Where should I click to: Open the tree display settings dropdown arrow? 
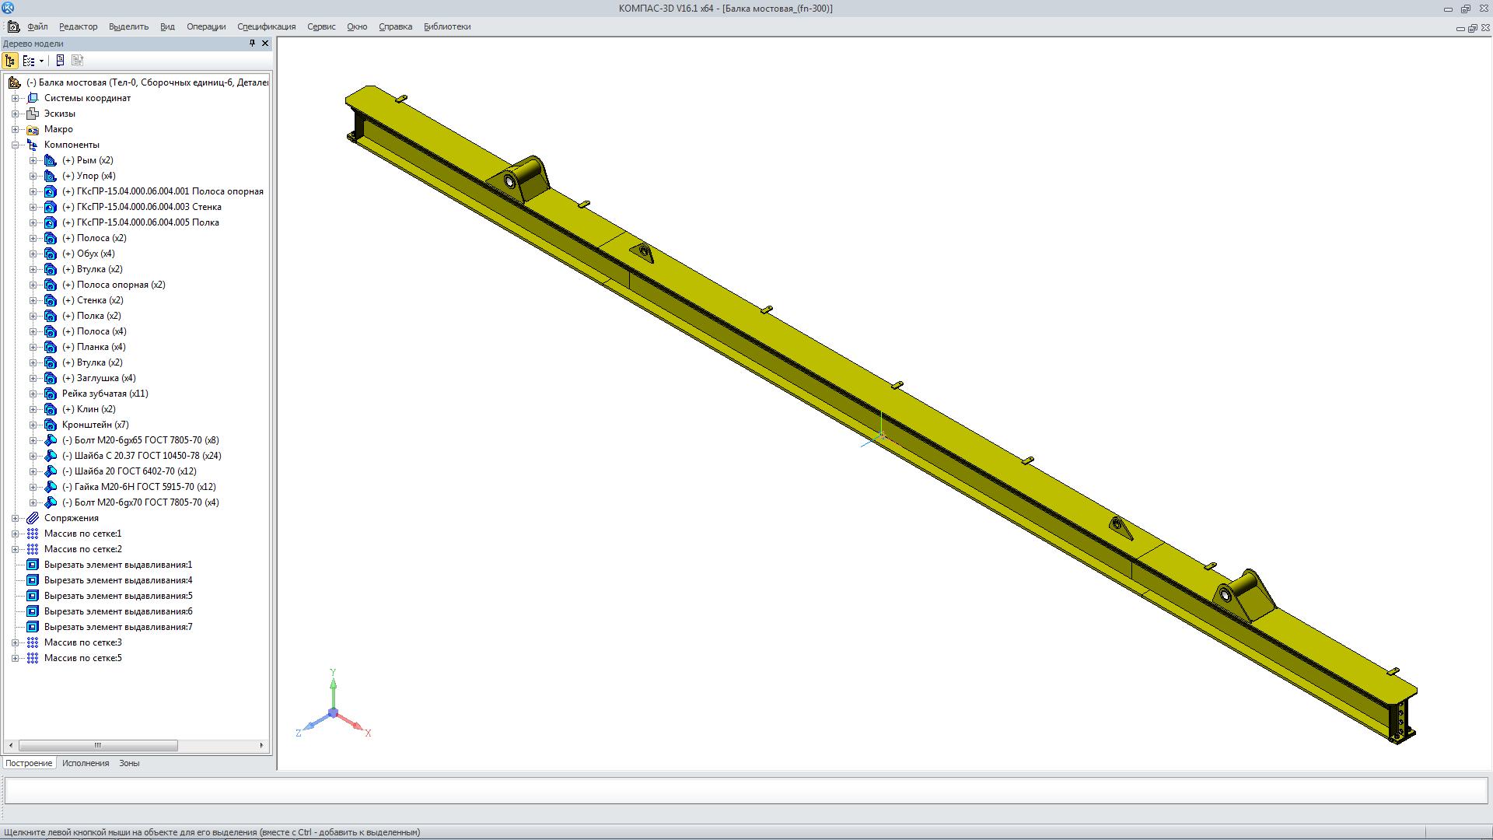click(41, 61)
